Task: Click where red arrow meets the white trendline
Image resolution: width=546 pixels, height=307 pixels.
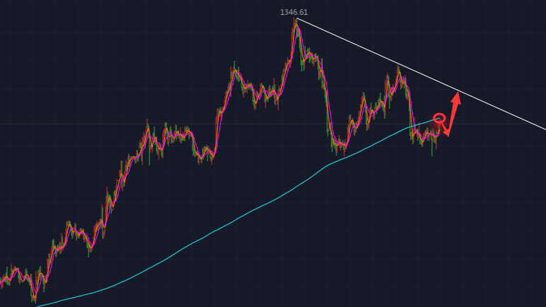Action: pyautogui.click(x=458, y=92)
